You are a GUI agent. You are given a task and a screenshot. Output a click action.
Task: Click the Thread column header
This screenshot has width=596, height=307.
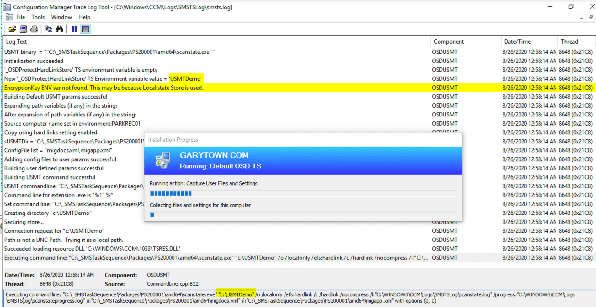tap(569, 42)
